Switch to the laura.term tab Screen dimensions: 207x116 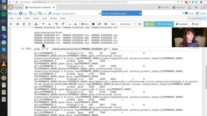[x=69, y=14]
